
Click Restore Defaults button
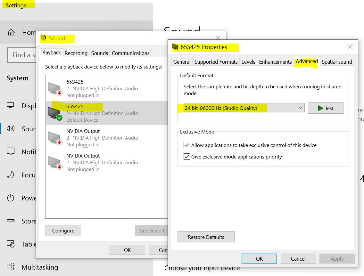pos(206,237)
